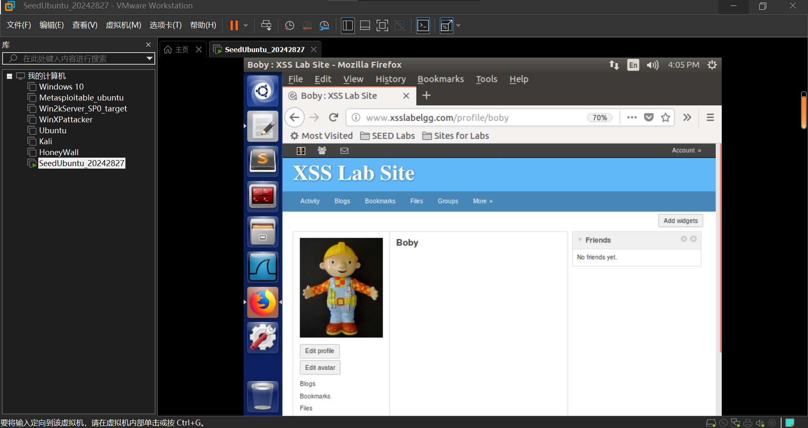Open Firefox History menu

(391, 79)
